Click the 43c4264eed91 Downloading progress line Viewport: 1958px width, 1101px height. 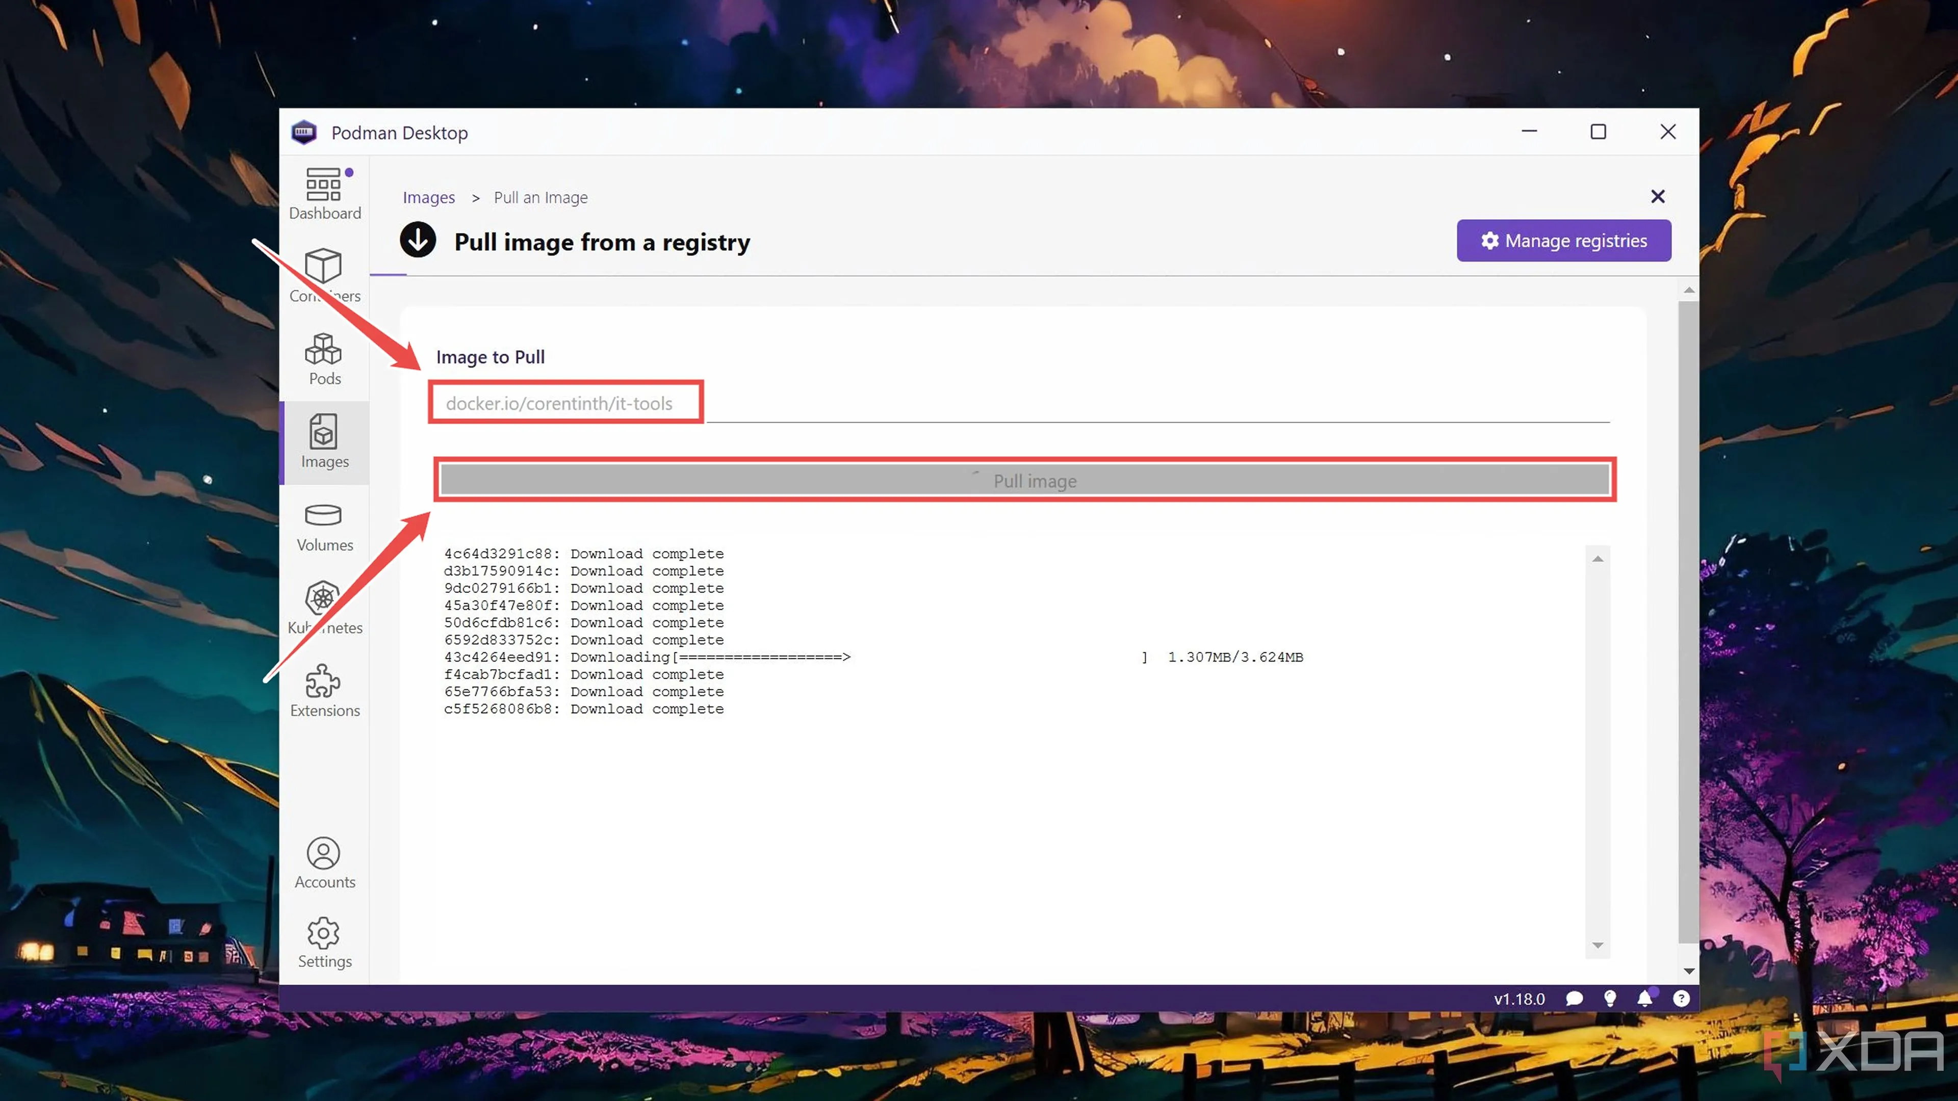click(x=873, y=657)
